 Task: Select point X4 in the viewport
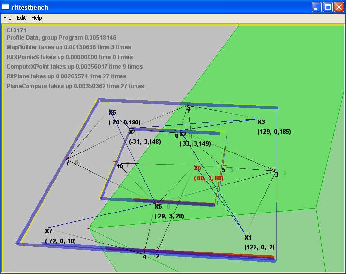point(132,132)
